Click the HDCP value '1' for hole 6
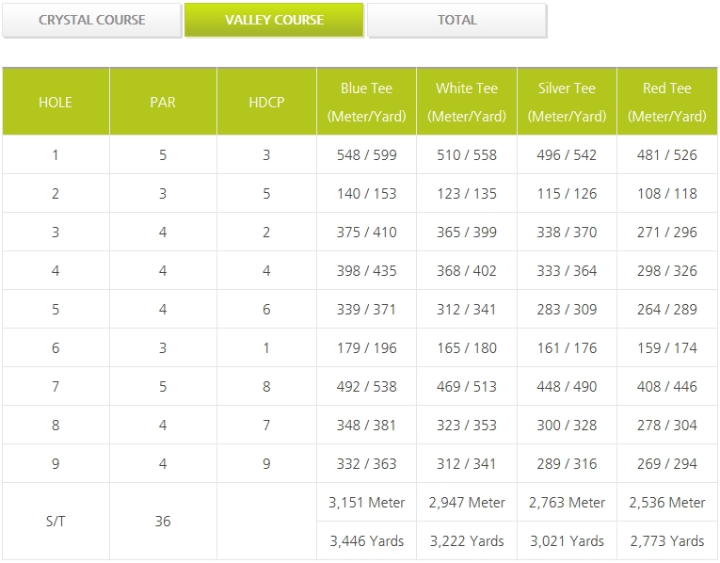This screenshot has height=563, width=720. point(266,348)
